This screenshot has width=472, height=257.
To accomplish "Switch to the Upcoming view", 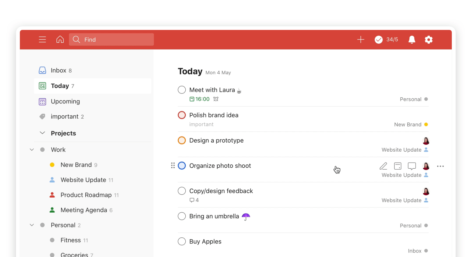I will (65, 101).
